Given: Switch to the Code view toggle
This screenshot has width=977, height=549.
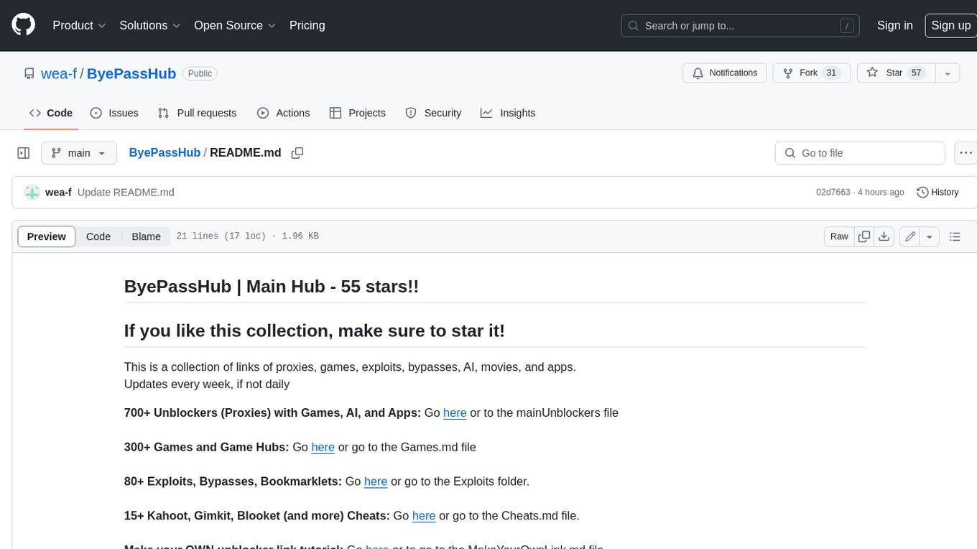Looking at the screenshot, I should (98, 236).
